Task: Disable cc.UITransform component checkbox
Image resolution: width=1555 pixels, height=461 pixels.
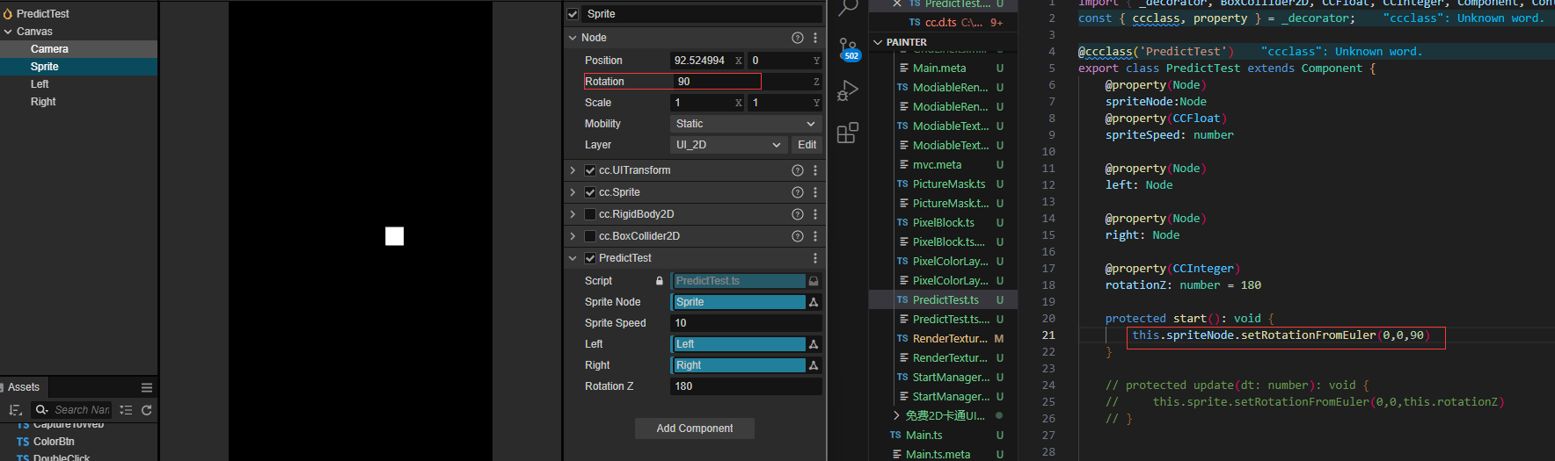Action: (590, 170)
